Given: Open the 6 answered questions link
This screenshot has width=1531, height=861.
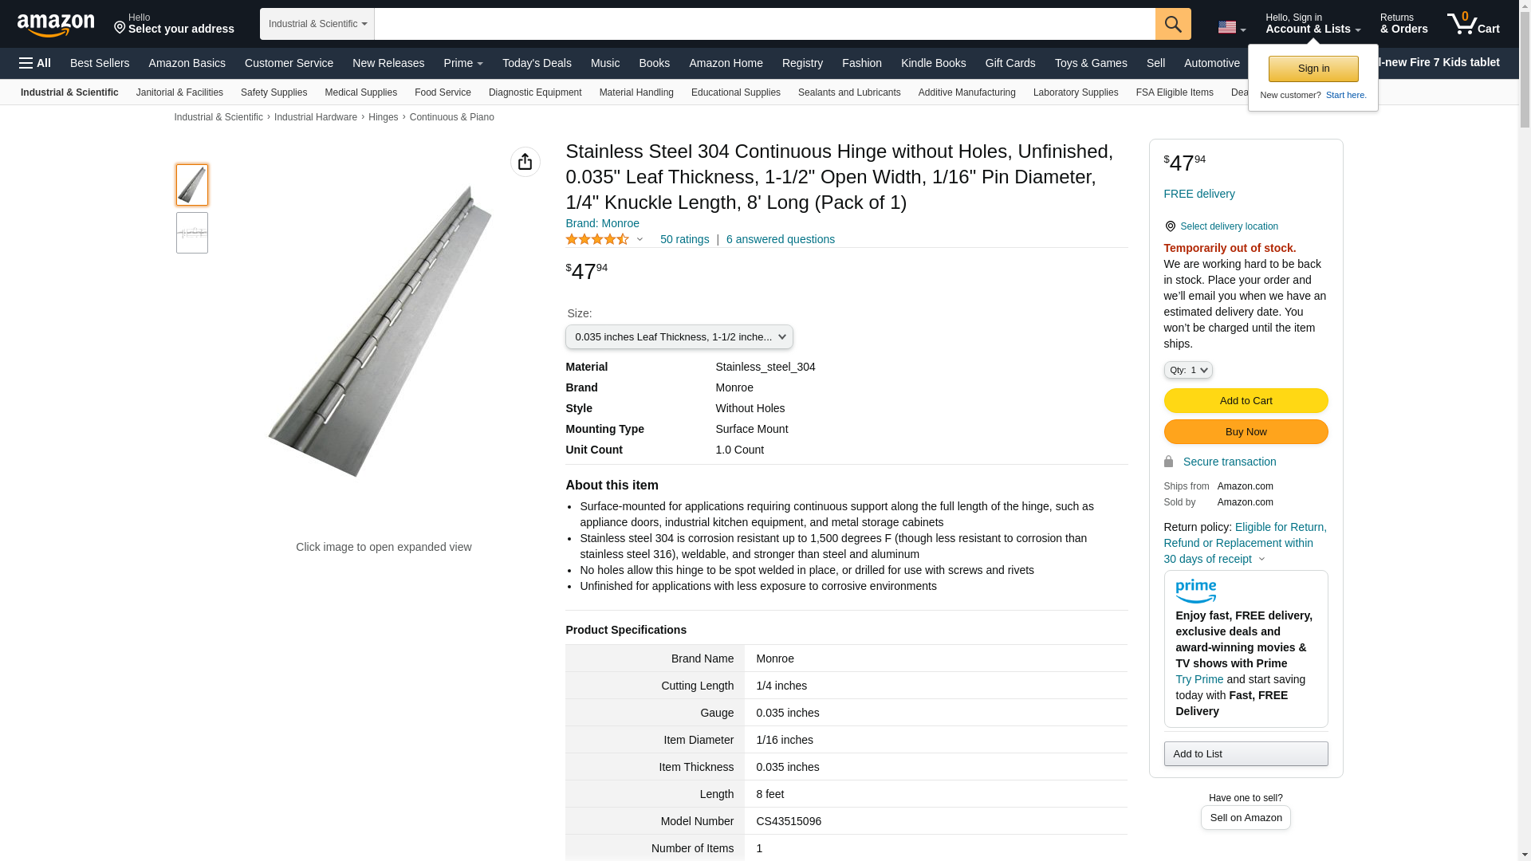Looking at the screenshot, I should [x=780, y=239].
